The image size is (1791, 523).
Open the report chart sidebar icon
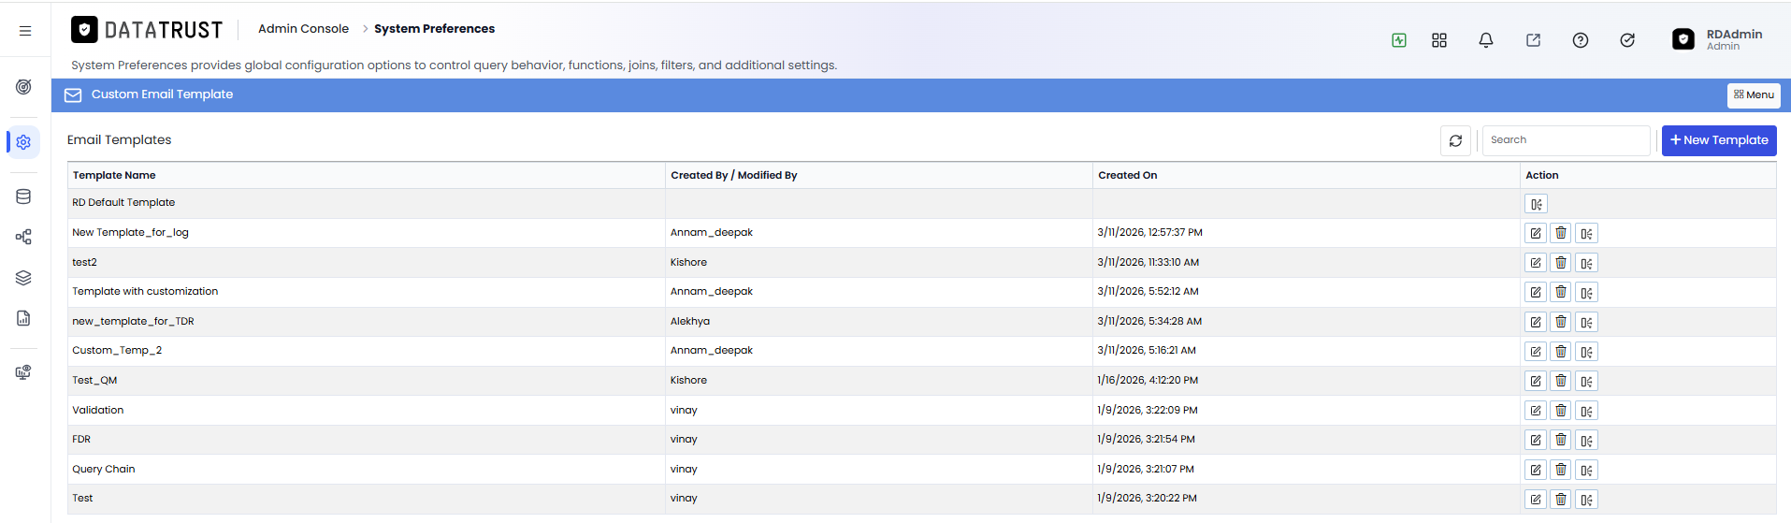[x=24, y=318]
